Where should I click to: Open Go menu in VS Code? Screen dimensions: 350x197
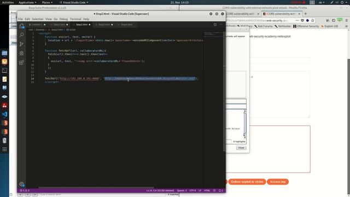56,19
